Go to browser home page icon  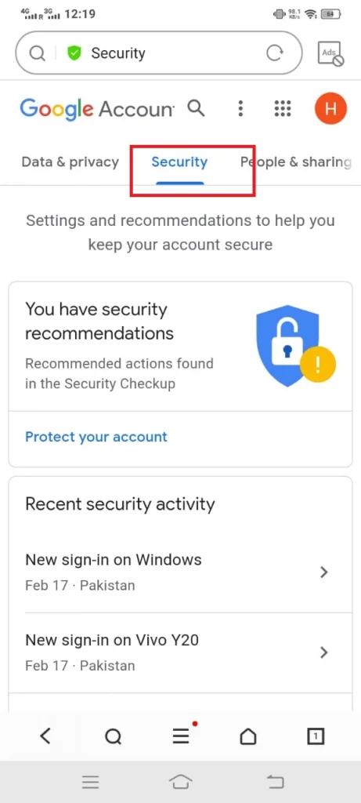248,736
